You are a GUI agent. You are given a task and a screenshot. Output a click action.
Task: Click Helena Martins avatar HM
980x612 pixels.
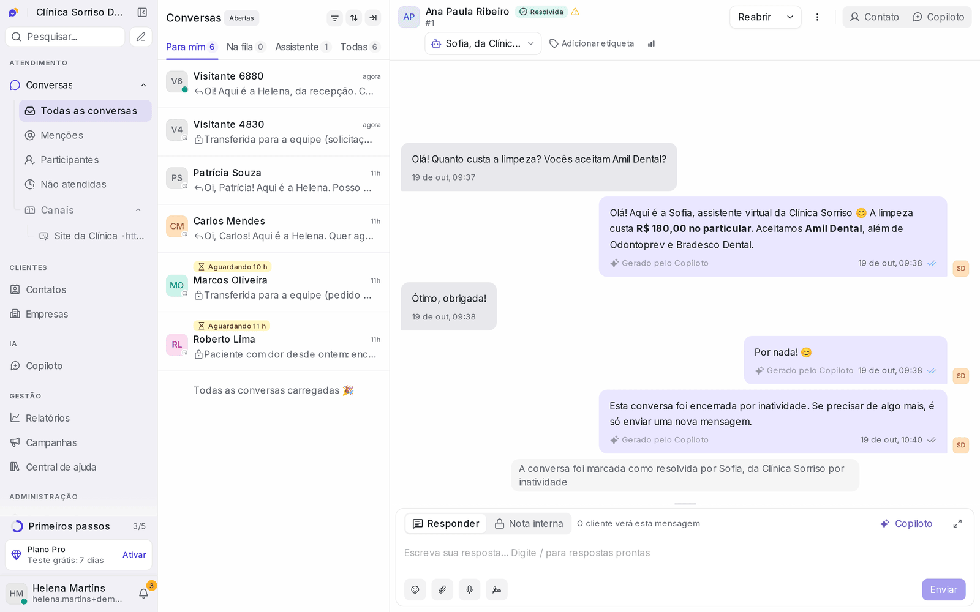pyautogui.click(x=17, y=594)
